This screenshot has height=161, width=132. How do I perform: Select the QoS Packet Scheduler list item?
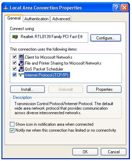tap(44, 69)
